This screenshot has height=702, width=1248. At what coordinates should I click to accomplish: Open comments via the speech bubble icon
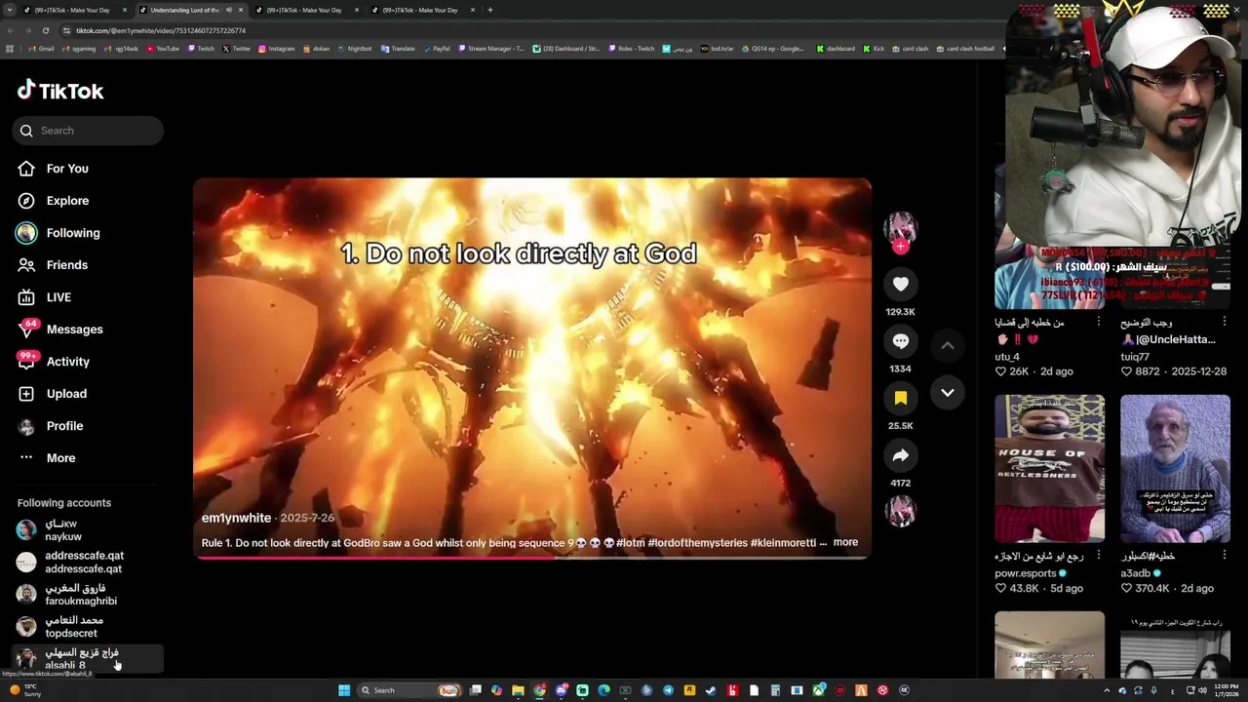coord(900,341)
